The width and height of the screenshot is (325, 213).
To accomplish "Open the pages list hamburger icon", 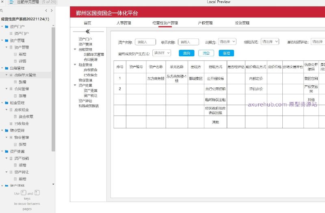I will [x=11, y=2].
